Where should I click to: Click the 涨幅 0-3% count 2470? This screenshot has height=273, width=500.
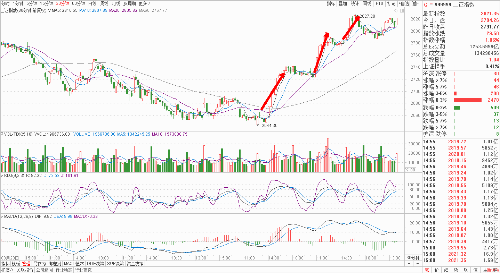(x=493, y=100)
